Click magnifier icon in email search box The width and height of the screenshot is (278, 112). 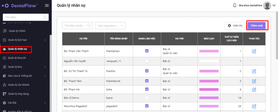[x=89, y=25]
